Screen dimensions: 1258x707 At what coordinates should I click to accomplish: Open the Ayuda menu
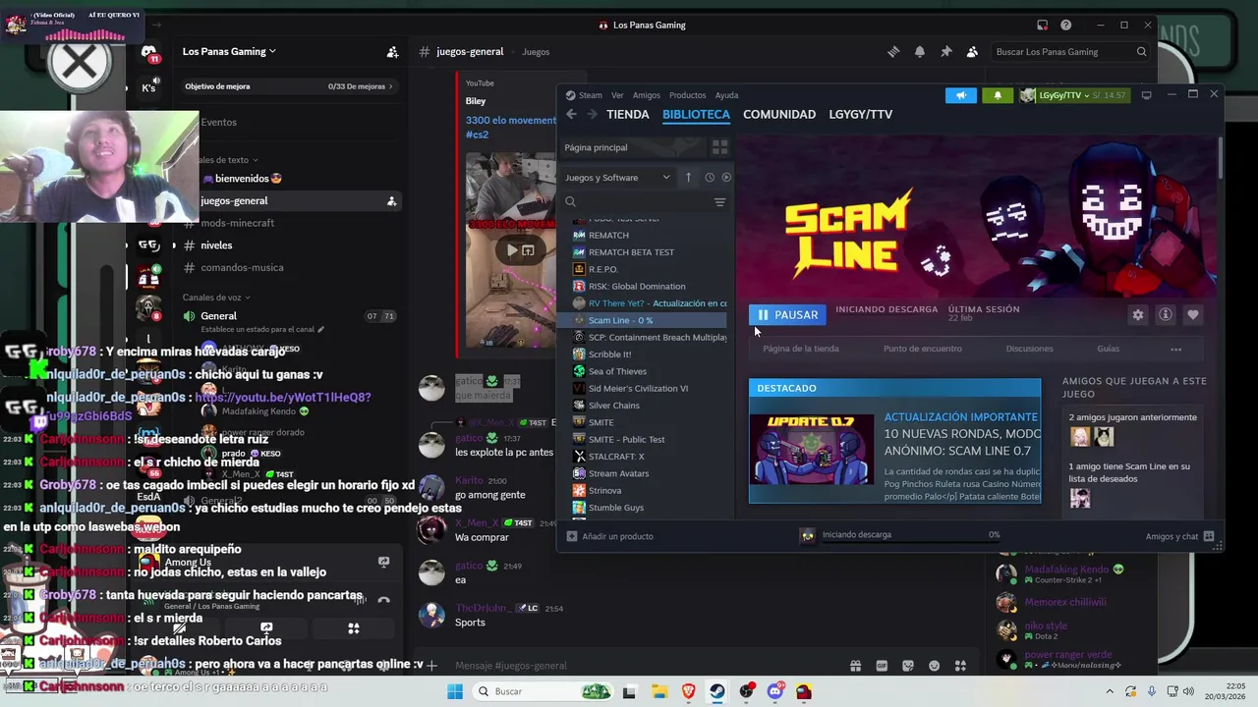click(x=726, y=95)
